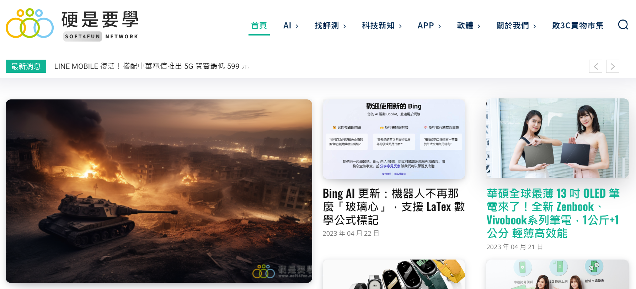Open the 關於我們 menu
This screenshot has width=636, height=289.
[513, 26]
